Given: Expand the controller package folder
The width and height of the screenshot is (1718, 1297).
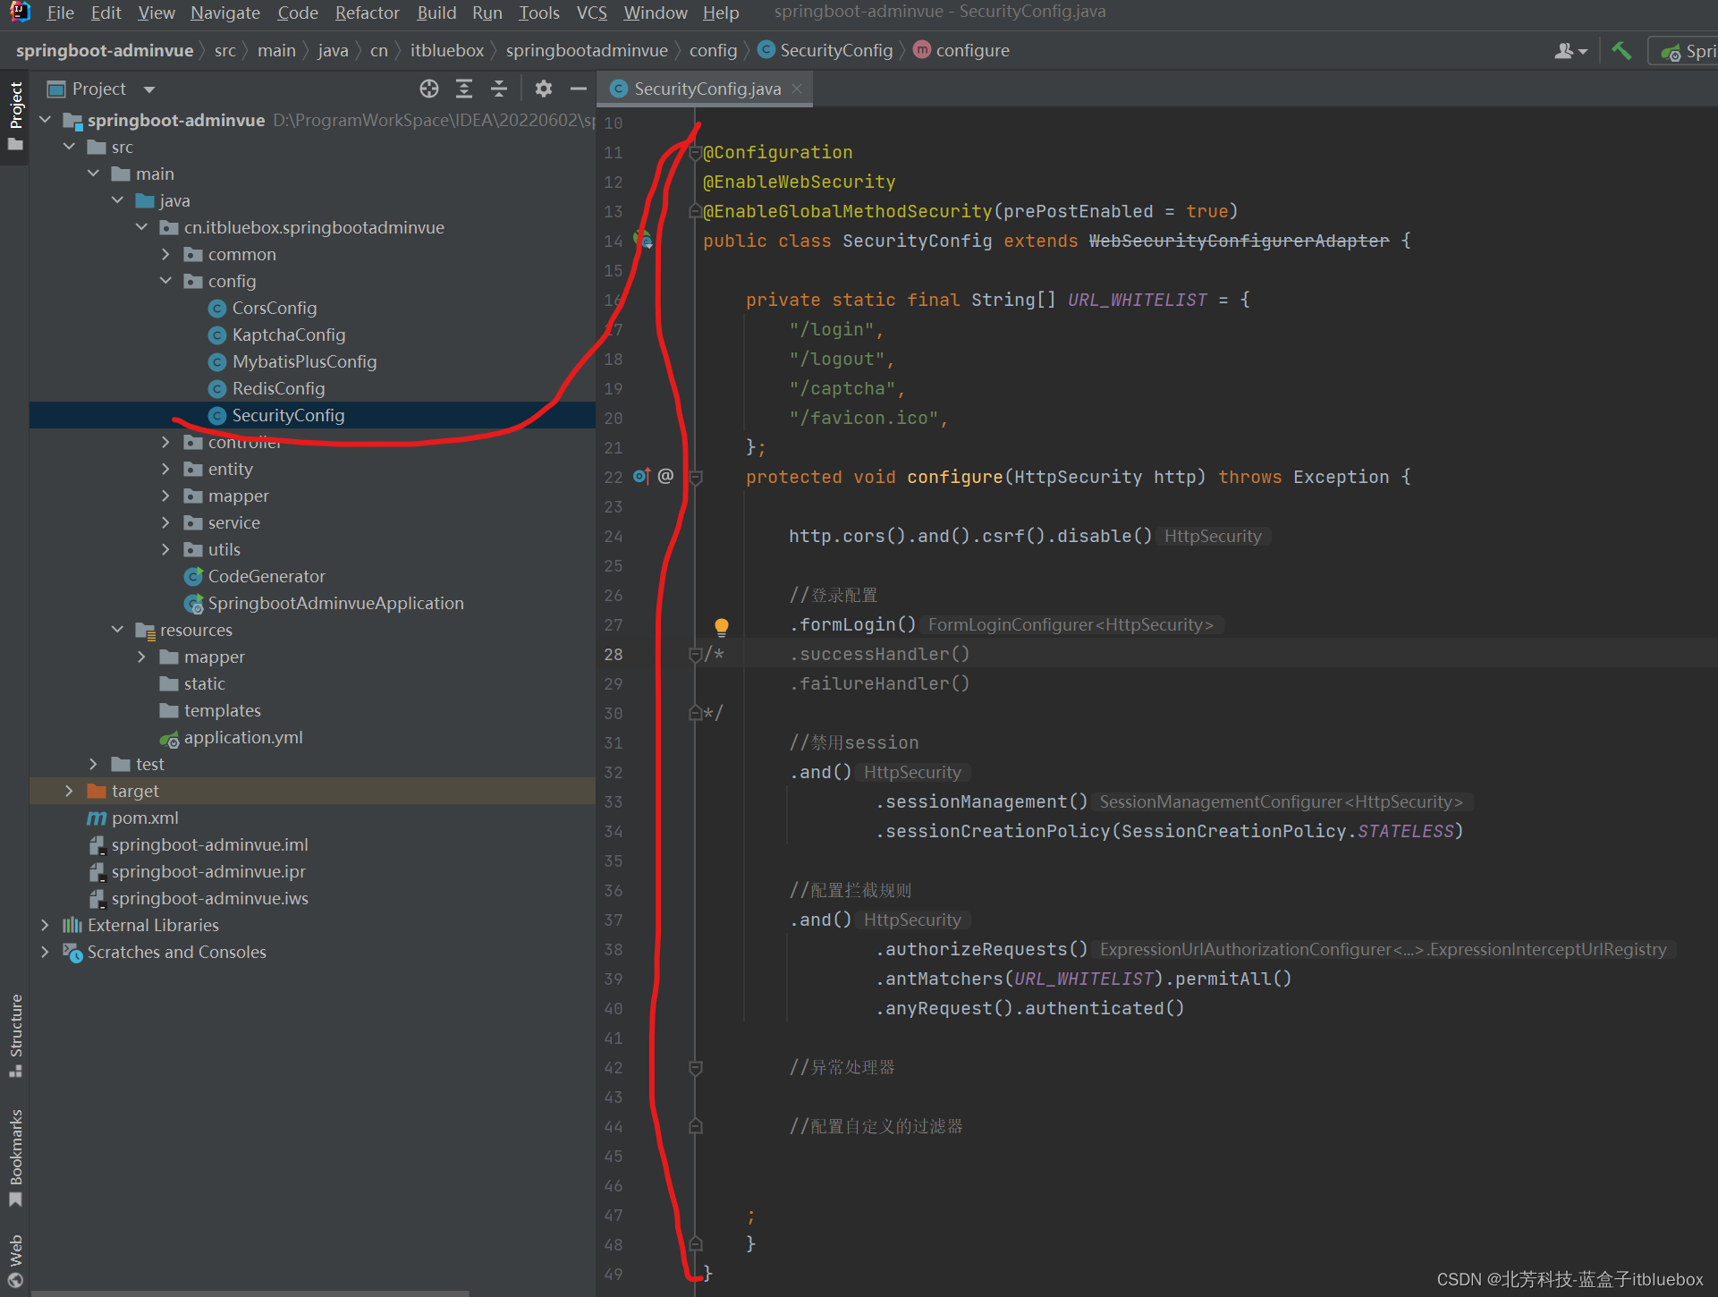Looking at the screenshot, I should [x=165, y=442].
